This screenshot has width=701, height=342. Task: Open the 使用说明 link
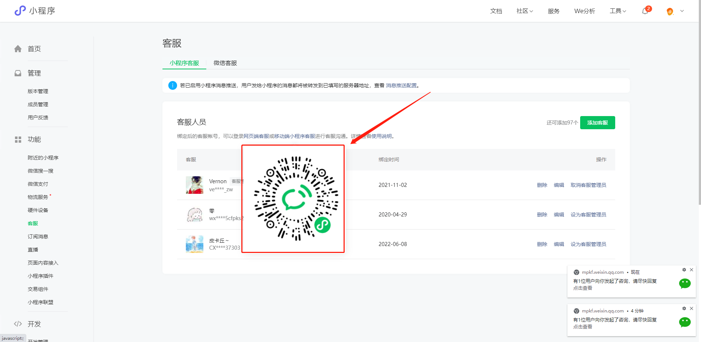click(382, 136)
